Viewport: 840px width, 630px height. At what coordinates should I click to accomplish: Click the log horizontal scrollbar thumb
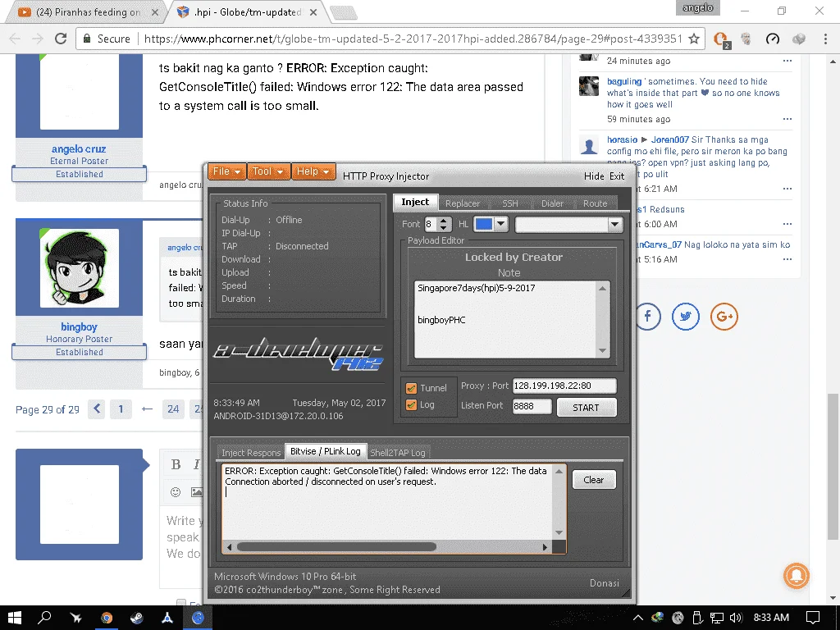[336, 547]
